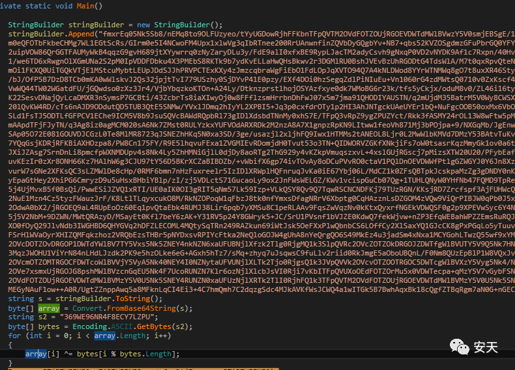Place cursor at base64 line starting '2uipVOW86QrGGTFAUMyWkB4'
Screen dimensions: 515x370
click(x=262, y=52)
